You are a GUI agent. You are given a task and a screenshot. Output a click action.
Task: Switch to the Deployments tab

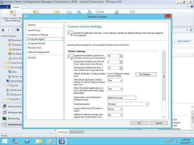(76, 132)
